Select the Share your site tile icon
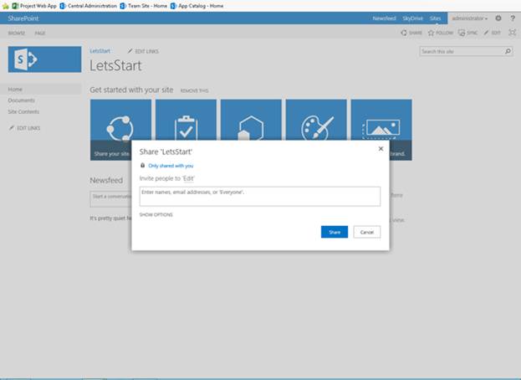The width and height of the screenshot is (521, 380). point(120,128)
